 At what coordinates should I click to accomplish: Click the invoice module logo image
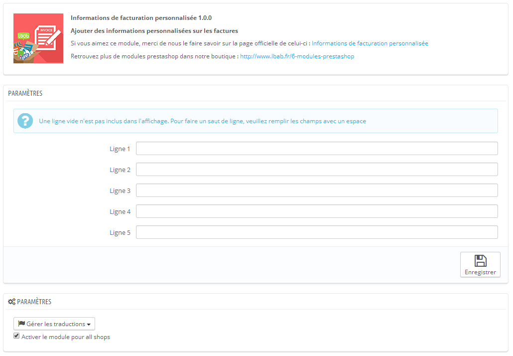[x=38, y=38]
